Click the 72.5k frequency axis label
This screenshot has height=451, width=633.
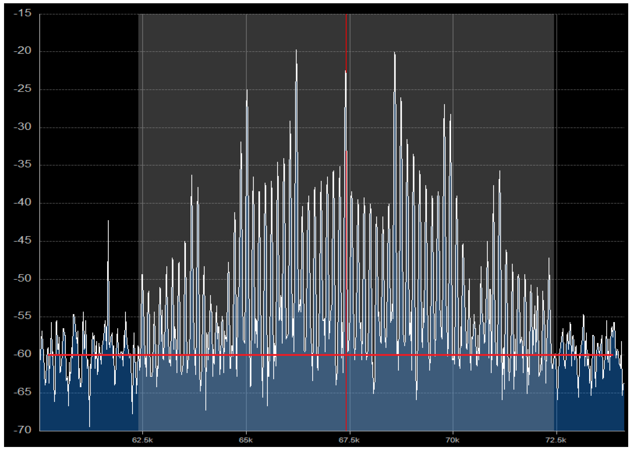[x=556, y=440]
